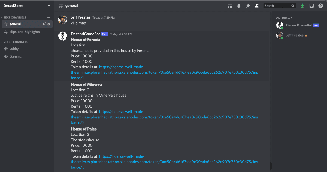This screenshot has height=172, width=327.
Task: Join the Lobby voice channel
Action: (14, 49)
